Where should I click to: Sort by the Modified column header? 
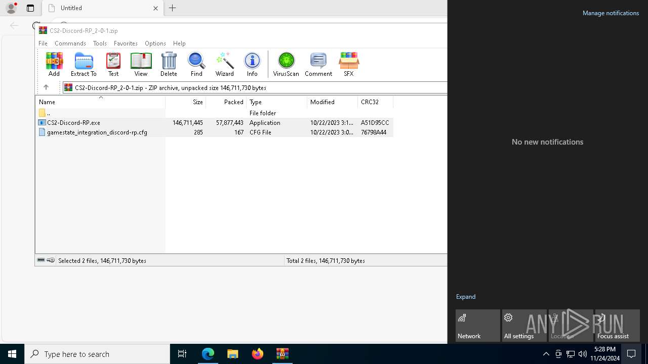pos(333,102)
